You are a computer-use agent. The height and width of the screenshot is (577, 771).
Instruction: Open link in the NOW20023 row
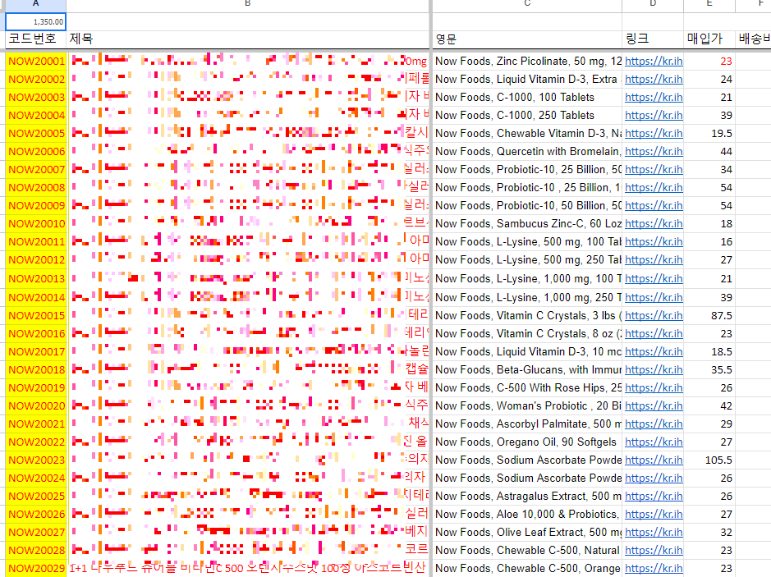(654, 460)
